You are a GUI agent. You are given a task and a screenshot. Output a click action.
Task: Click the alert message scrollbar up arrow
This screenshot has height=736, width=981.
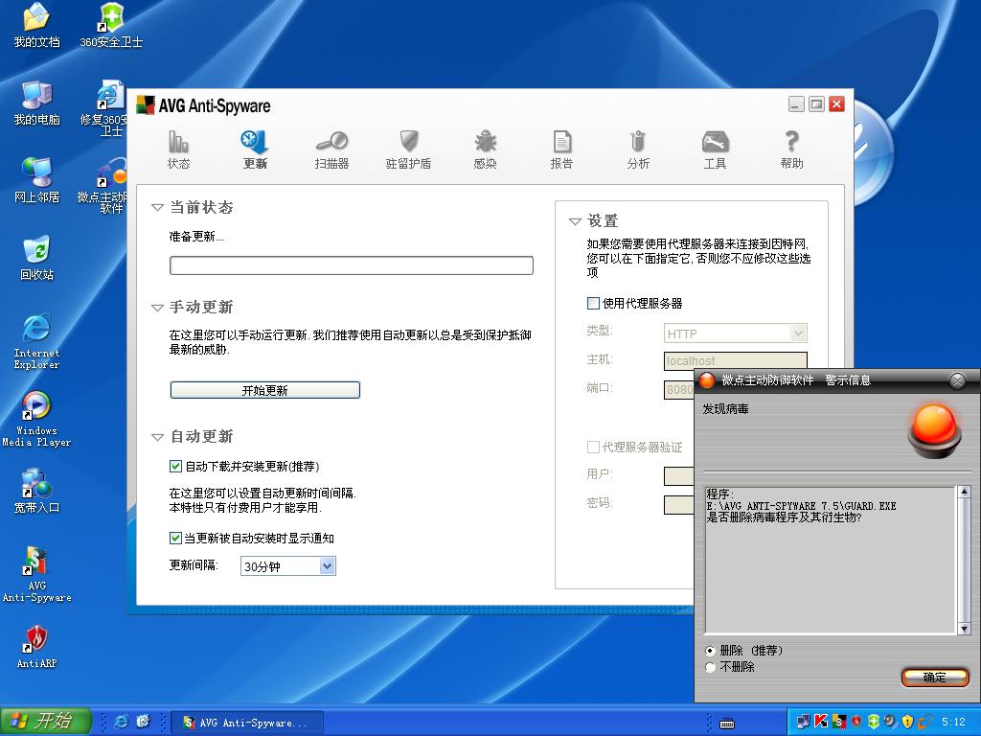(x=964, y=492)
